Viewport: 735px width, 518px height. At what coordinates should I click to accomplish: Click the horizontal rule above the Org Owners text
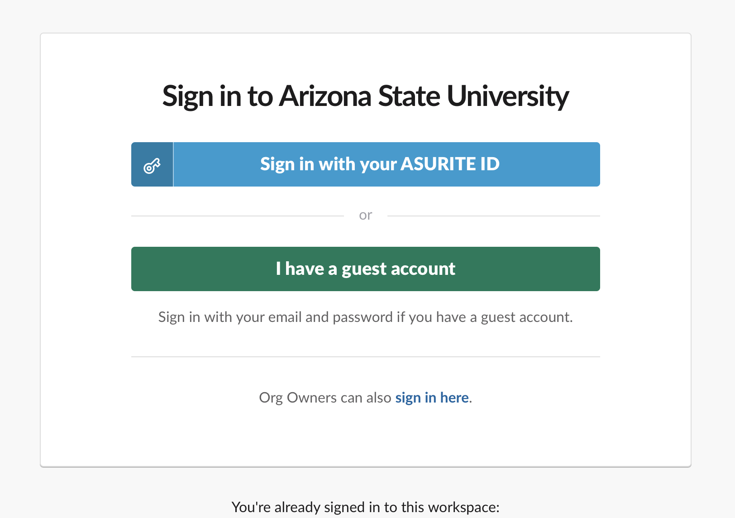click(x=365, y=357)
